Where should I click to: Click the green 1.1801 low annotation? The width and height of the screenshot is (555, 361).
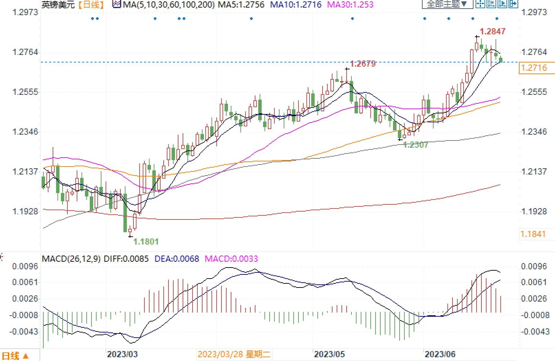pyautogui.click(x=146, y=241)
